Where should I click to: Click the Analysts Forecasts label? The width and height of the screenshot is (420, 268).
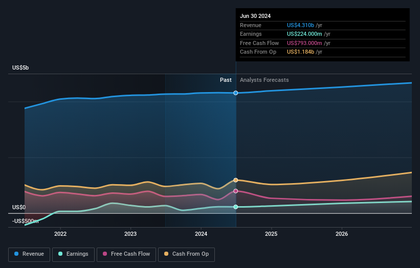pos(264,80)
